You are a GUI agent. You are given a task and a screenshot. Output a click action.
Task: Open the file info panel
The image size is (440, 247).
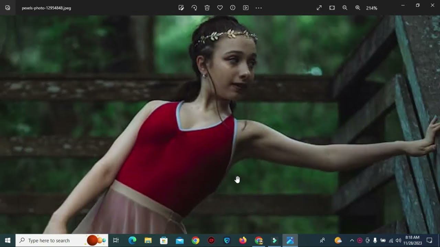[233, 8]
